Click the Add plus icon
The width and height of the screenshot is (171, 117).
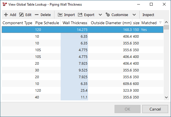[x=6, y=15]
